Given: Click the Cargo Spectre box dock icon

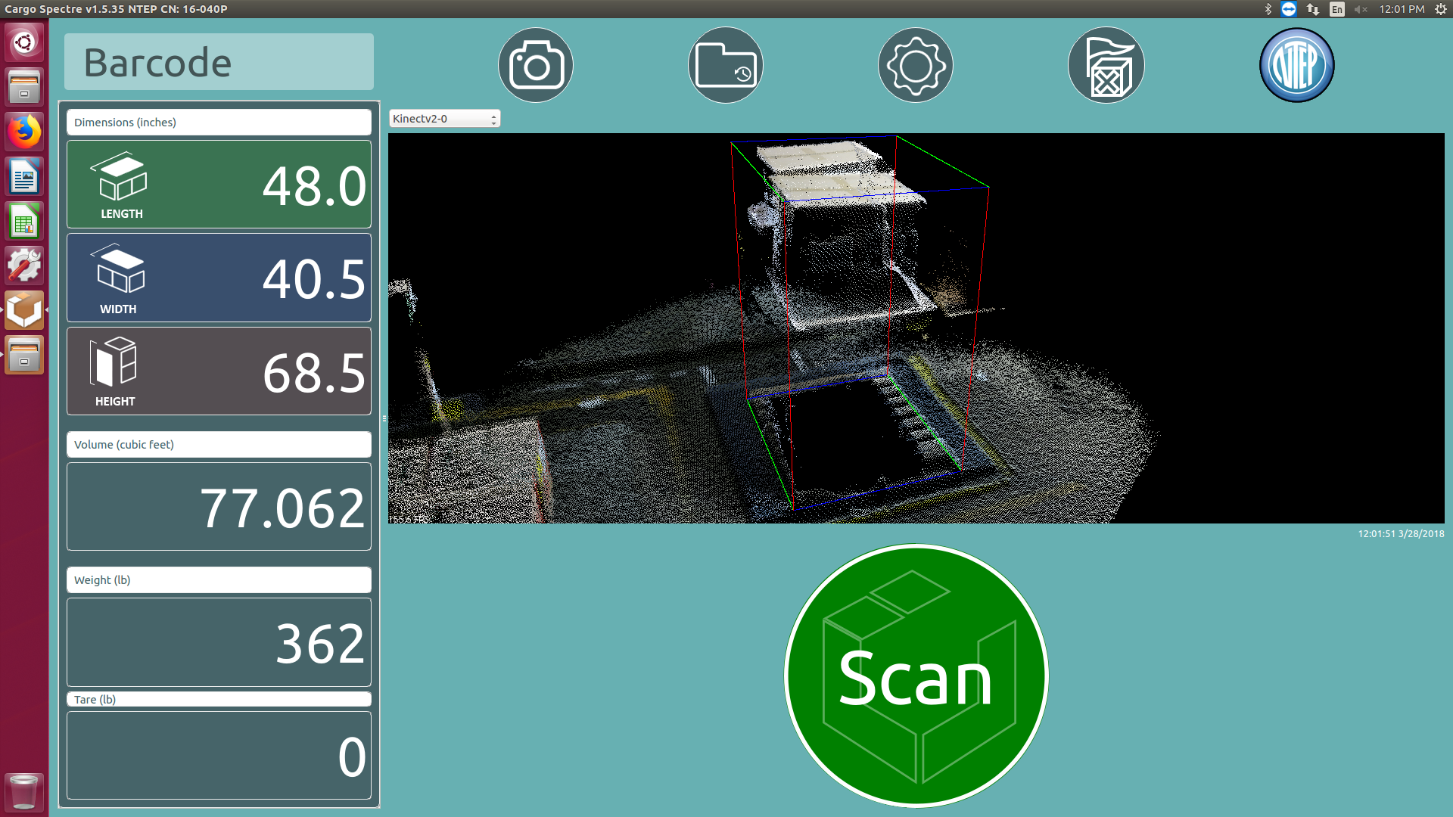Looking at the screenshot, I should (x=24, y=310).
